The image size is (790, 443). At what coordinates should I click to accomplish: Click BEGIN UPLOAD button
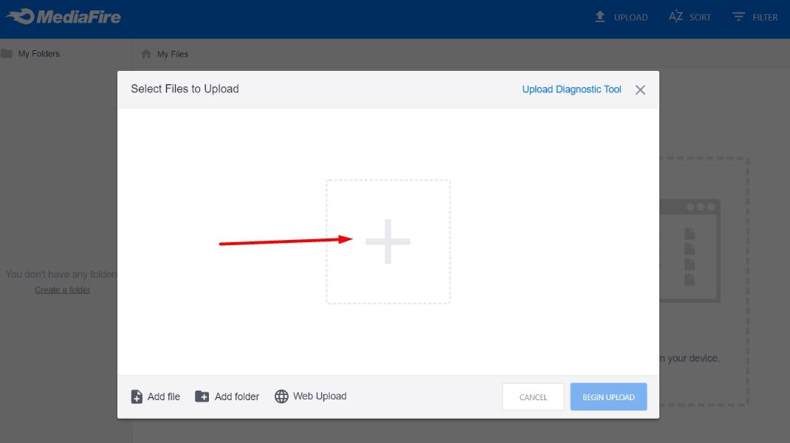pos(608,397)
